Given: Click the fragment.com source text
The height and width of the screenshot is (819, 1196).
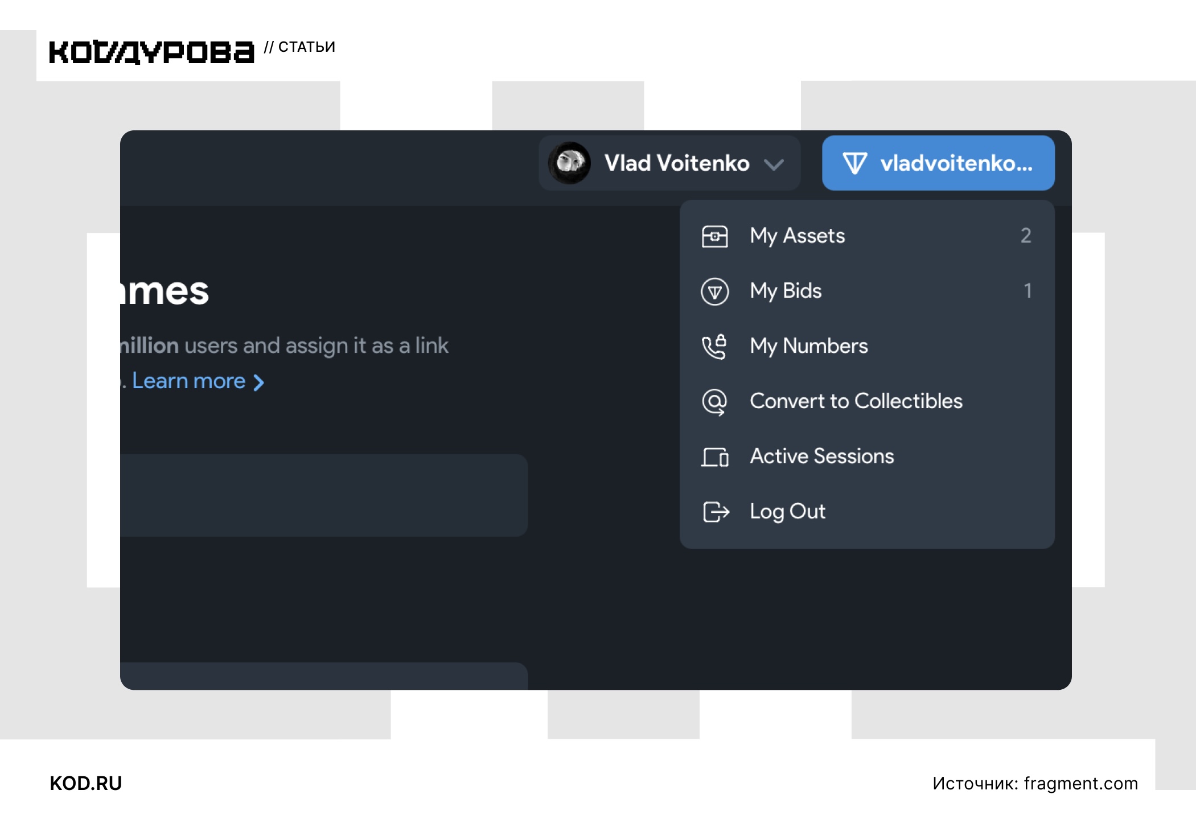Looking at the screenshot, I should (x=1081, y=784).
